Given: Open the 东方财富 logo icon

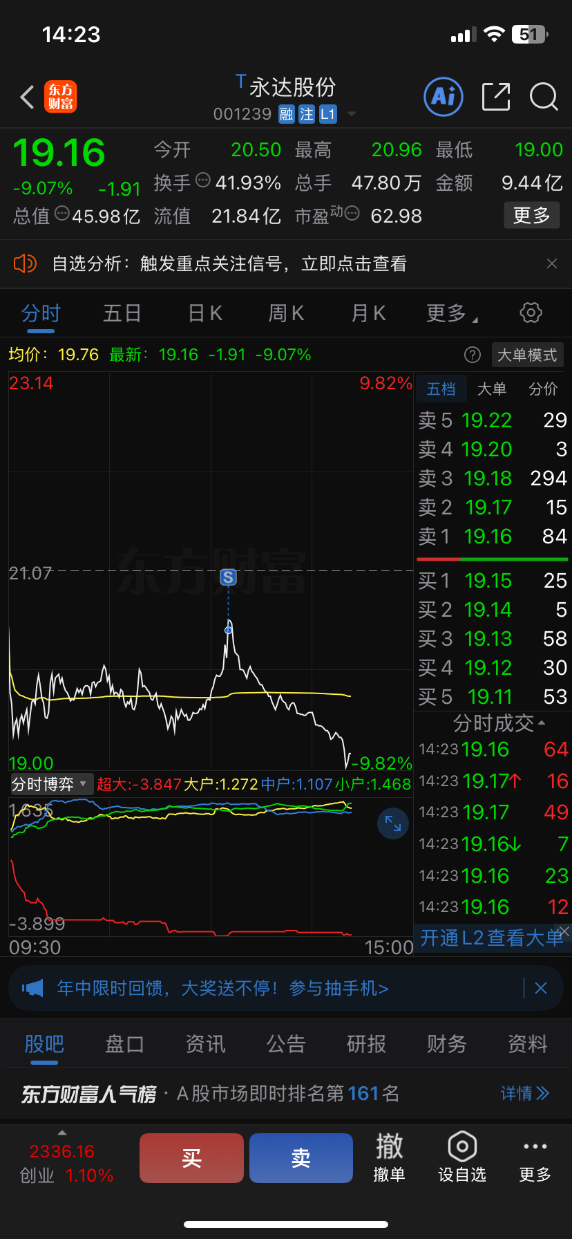Looking at the screenshot, I should [61, 97].
